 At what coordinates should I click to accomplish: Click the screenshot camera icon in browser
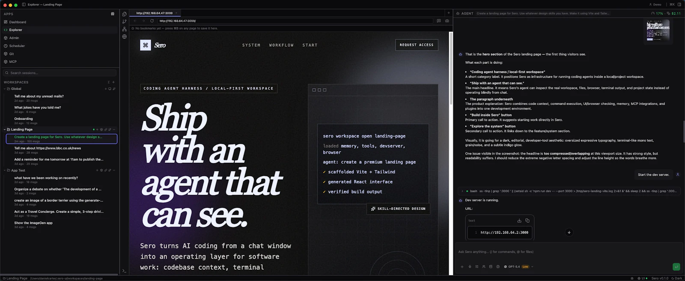[447, 21]
